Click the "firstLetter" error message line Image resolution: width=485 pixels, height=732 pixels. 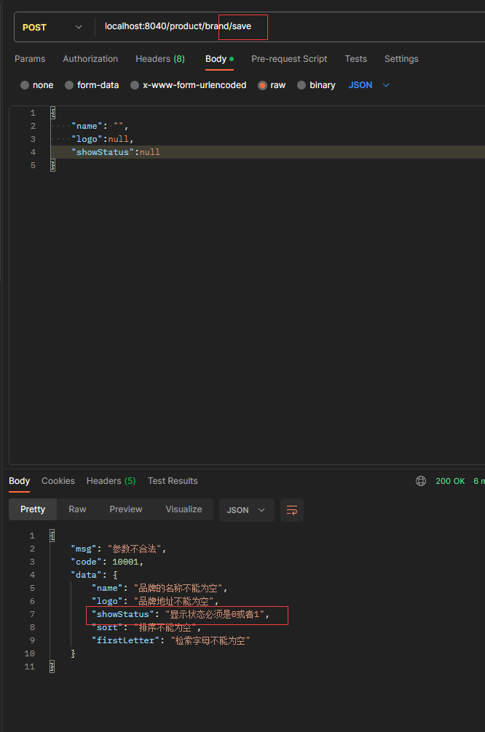click(170, 640)
